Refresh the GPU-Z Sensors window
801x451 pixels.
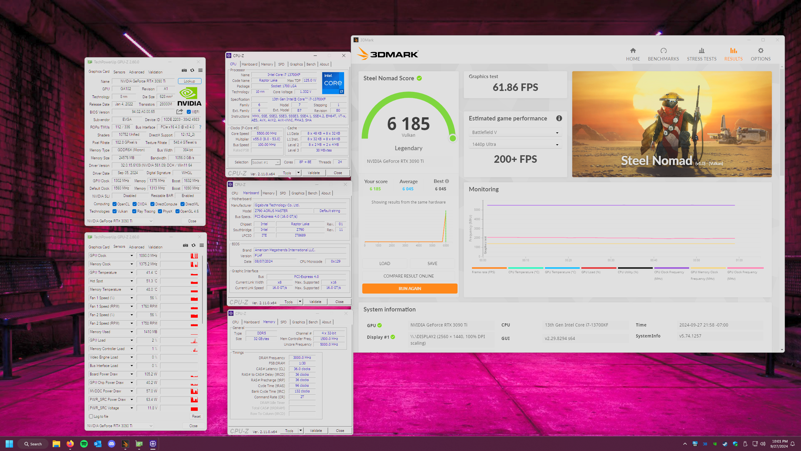(193, 245)
